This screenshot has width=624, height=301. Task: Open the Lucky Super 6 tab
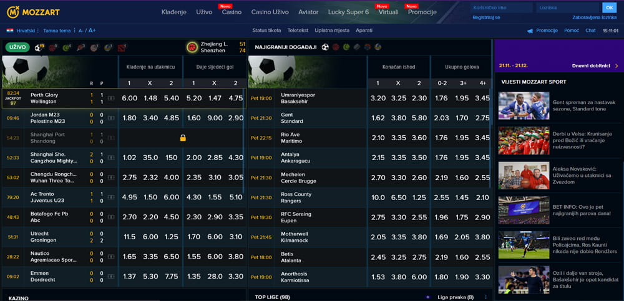pos(348,12)
